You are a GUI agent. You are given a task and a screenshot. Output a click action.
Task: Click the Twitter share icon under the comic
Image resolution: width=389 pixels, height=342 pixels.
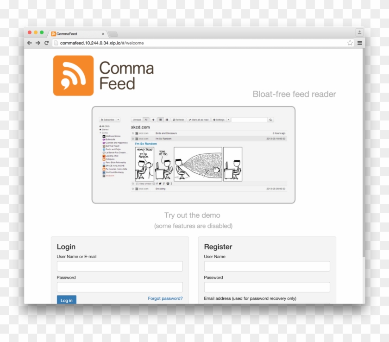pyautogui.click(x=160, y=184)
